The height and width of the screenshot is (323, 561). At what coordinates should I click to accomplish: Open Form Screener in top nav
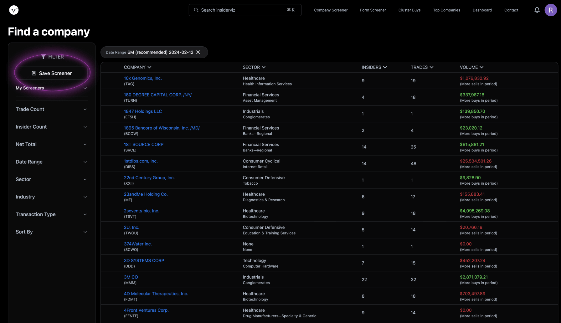373,10
